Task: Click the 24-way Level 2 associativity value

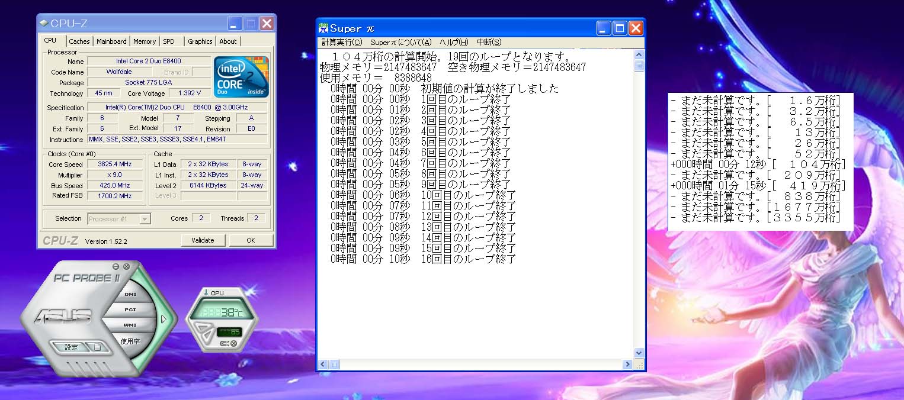Action: (x=252, y=186)
